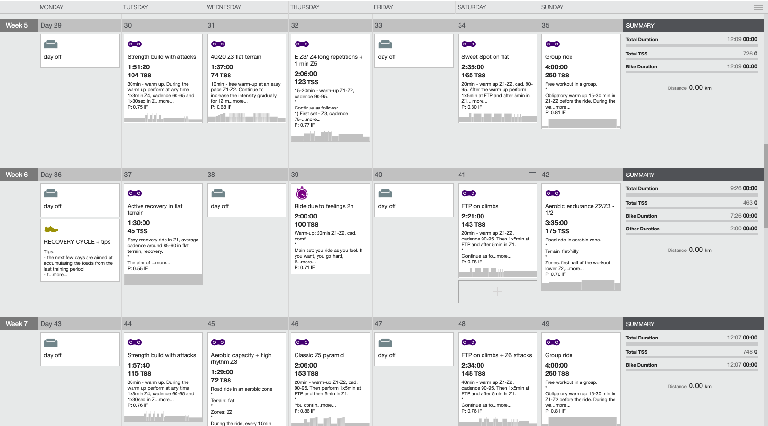Click the bike icon on Classic Z5 pyramid

pos(302,342)
